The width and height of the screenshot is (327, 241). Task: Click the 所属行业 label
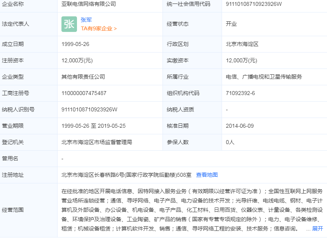pyautogui.click(x=177, y=77)
